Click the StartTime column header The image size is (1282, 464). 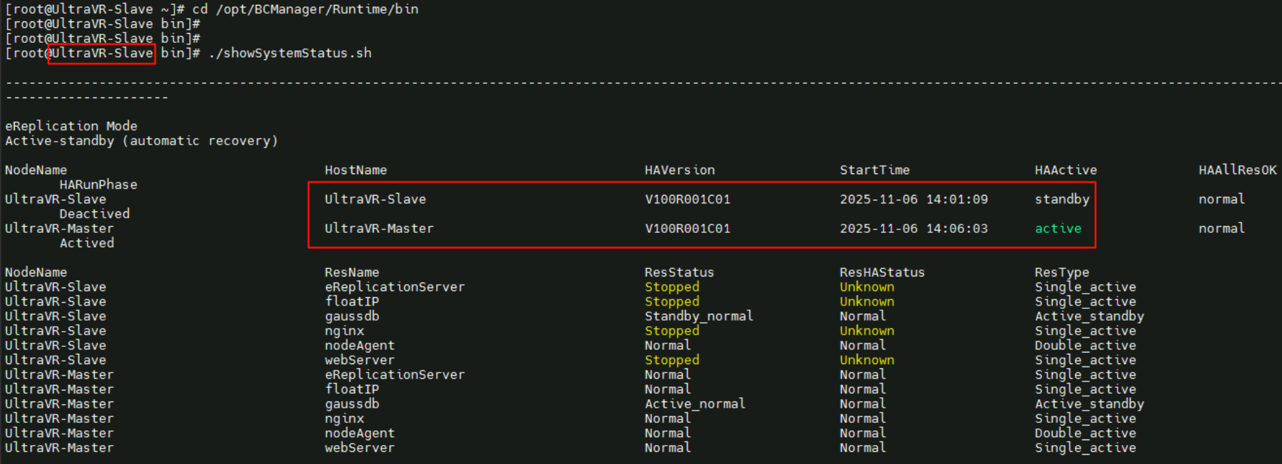click(875, 170)
